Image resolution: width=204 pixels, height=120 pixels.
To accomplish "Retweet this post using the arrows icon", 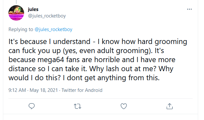I will click(x=77, y=106).
